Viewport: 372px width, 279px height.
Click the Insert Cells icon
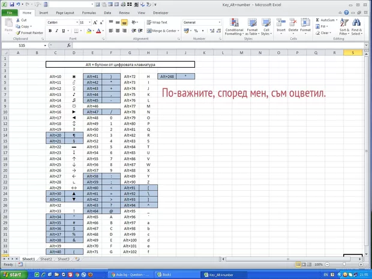pos(281,23)
